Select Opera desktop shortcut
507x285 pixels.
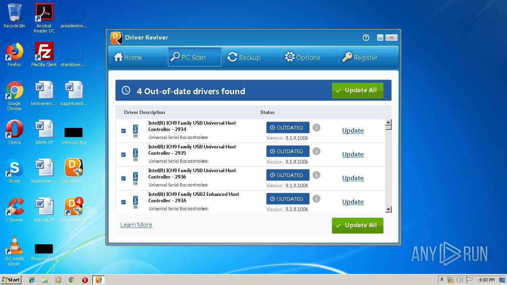pos(14,132)
